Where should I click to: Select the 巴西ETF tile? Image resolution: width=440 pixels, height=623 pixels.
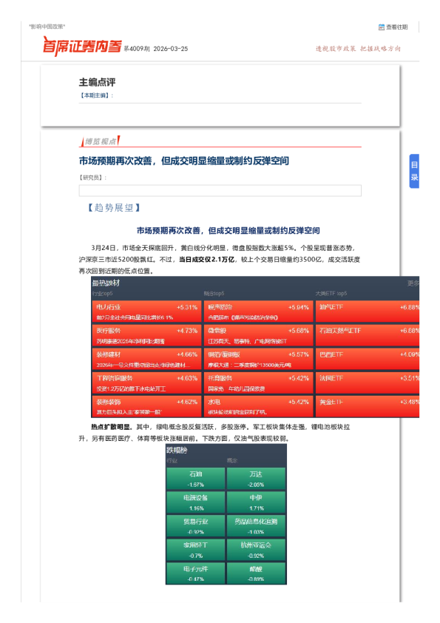point(368,359)
